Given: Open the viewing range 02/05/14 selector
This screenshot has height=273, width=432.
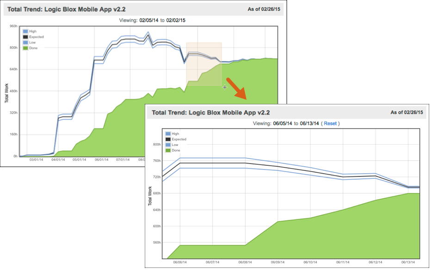Looking at the screenshot, I should click(148, 20).
